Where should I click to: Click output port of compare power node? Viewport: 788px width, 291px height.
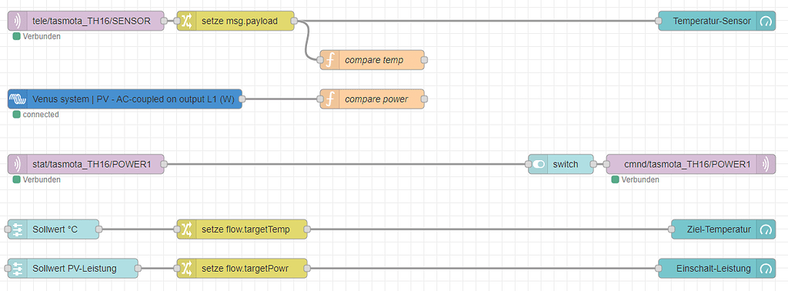tap(424, 99)
